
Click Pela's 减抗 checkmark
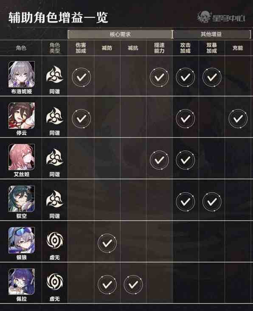tap(133, 285)
